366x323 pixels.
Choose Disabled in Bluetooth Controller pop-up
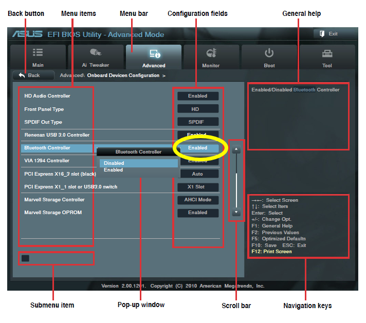point(139,163)
